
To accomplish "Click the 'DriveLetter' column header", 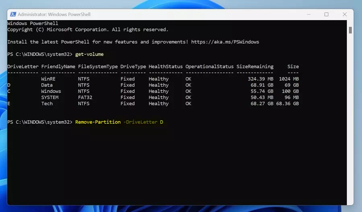I will pyautogui.click(x=23, y=67).
